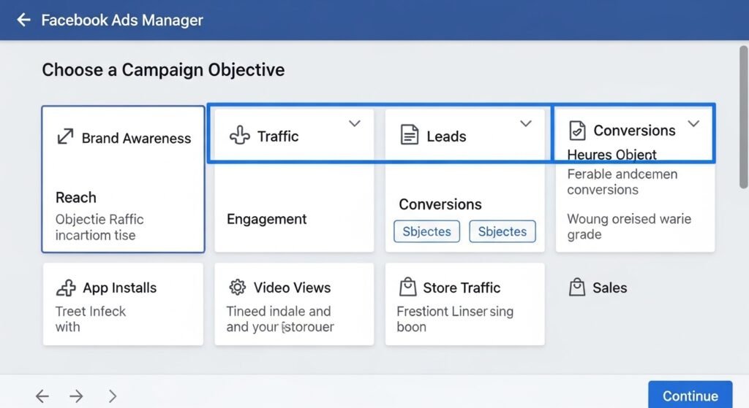This screenshot has width=749, height=408.
Task: Click the Conversions checkmark document icon
Action: click(x=577, y=130)
